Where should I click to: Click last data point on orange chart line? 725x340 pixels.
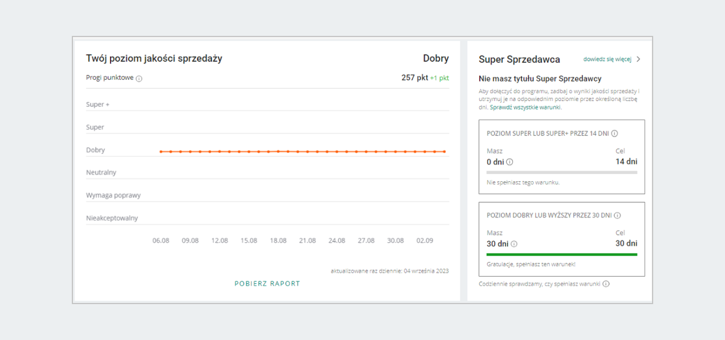pyautogui.click(x=445, y=152)
